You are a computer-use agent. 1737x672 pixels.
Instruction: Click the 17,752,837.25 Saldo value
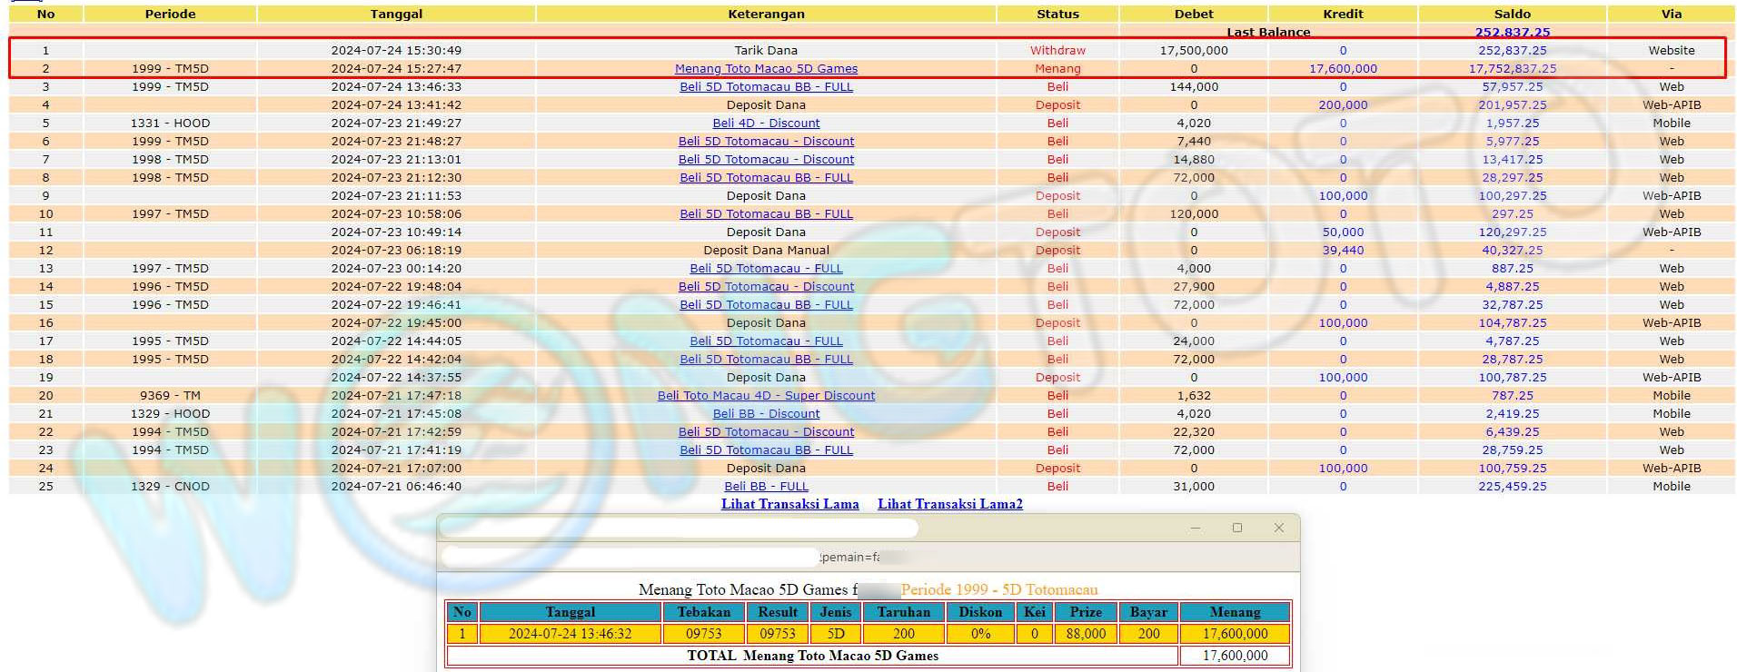tap(1512, 69)
